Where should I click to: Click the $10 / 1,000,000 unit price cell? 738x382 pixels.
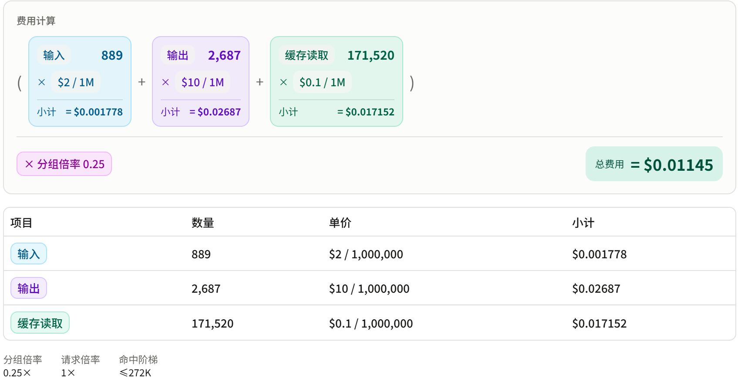click(x=369, y=289)
